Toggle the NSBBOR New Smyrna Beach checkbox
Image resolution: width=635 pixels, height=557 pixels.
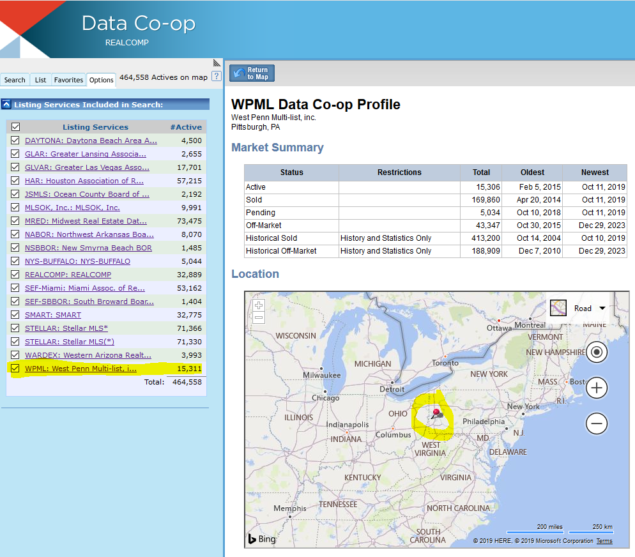click(15, 247)
